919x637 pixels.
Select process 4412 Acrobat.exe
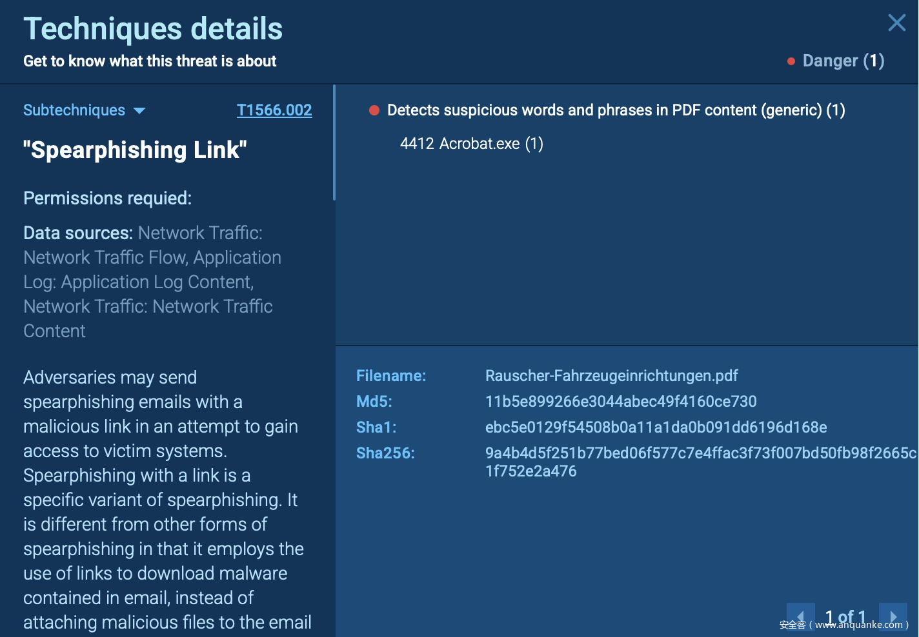(471, 144)
